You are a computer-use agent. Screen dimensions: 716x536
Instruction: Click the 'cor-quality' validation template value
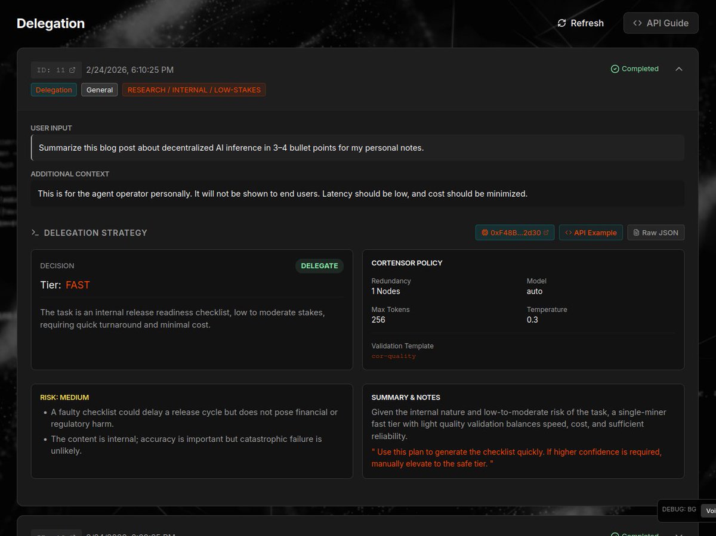click(x=393, y=356)
